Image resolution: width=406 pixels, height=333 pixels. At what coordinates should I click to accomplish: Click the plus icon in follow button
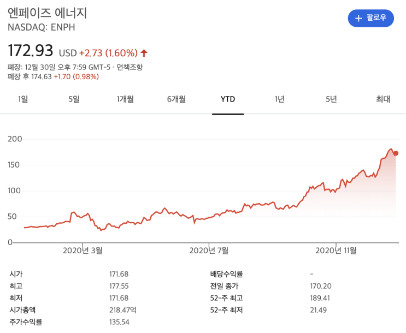[358, 18]
